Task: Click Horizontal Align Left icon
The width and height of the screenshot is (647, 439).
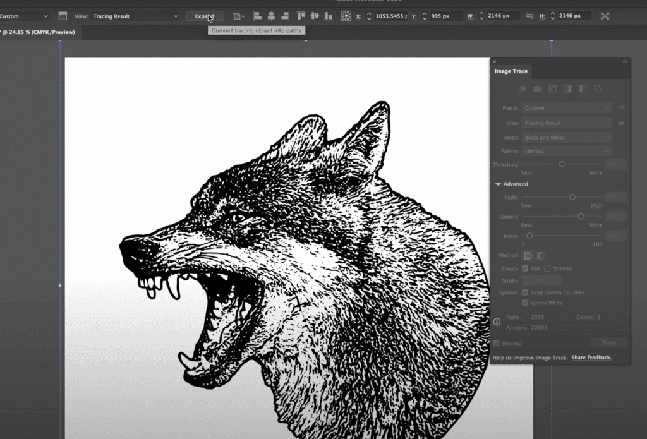Action: click(258, 16)
